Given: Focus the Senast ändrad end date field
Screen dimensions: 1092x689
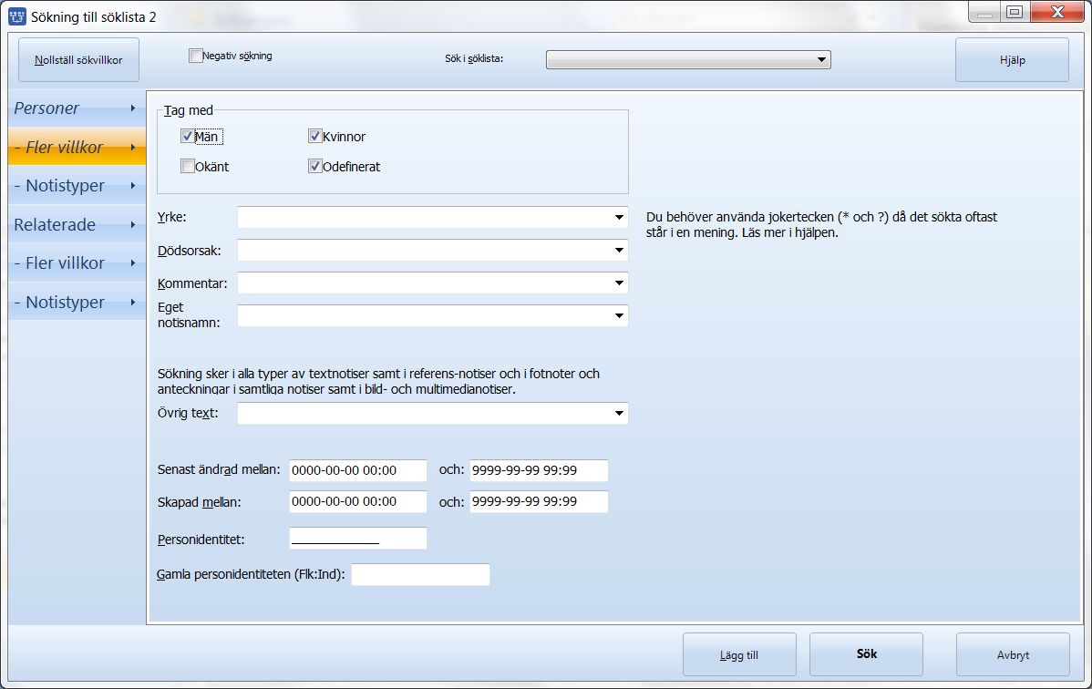Looking at the screenshot, I should pyautogui.click(x=539, y=470).
